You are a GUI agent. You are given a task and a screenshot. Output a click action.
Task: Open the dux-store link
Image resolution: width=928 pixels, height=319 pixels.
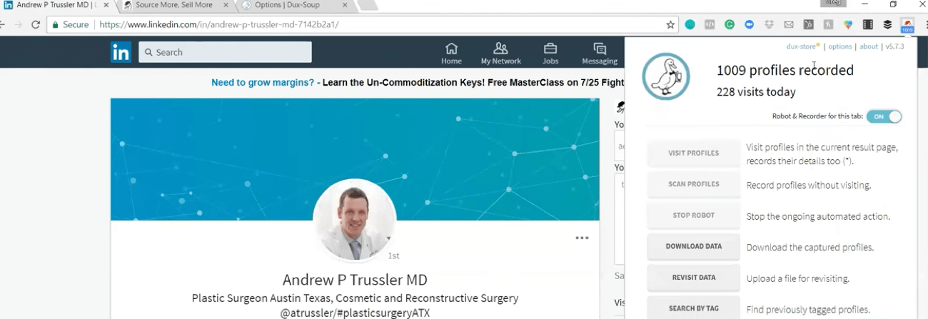click(802, 46)
